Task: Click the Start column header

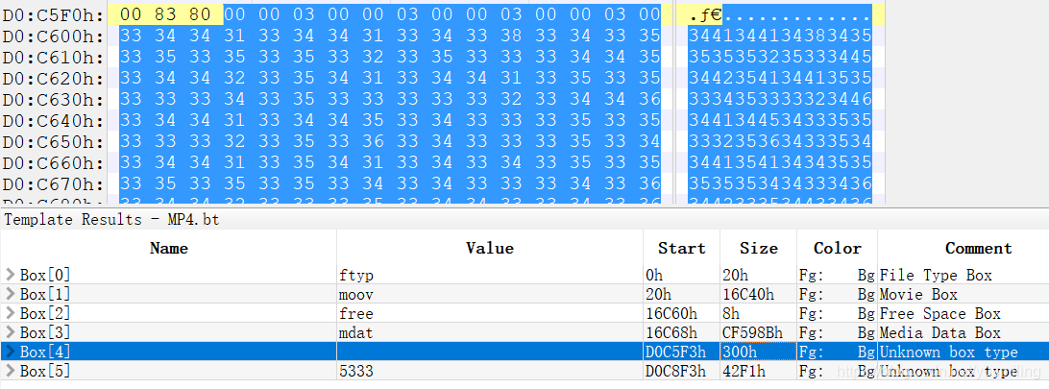Action: click(x=682, y=248)
